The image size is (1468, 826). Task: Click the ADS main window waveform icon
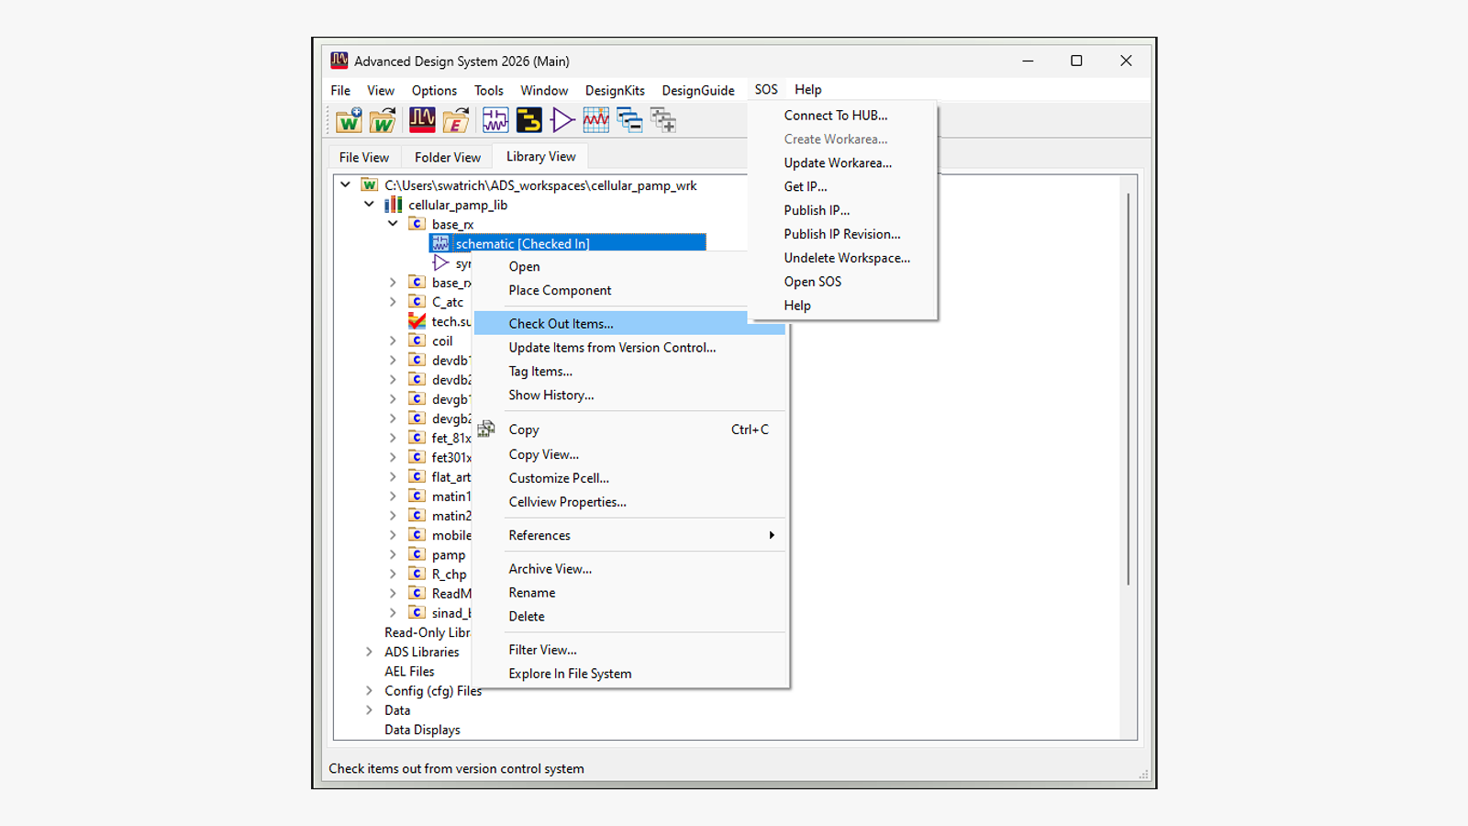422,120
